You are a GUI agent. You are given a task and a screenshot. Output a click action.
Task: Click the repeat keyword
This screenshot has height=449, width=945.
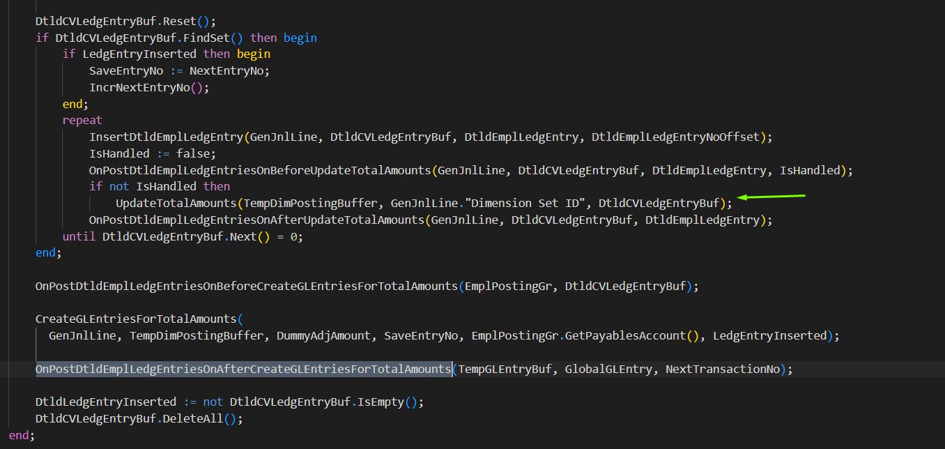[x=82, y=120]
